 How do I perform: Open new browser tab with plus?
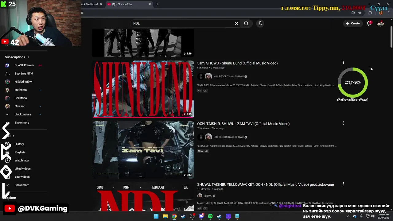157,4
